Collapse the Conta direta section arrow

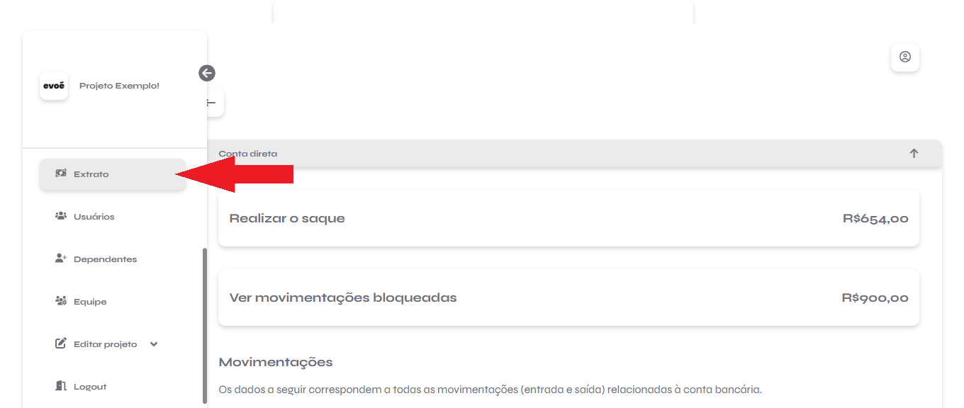914,153
